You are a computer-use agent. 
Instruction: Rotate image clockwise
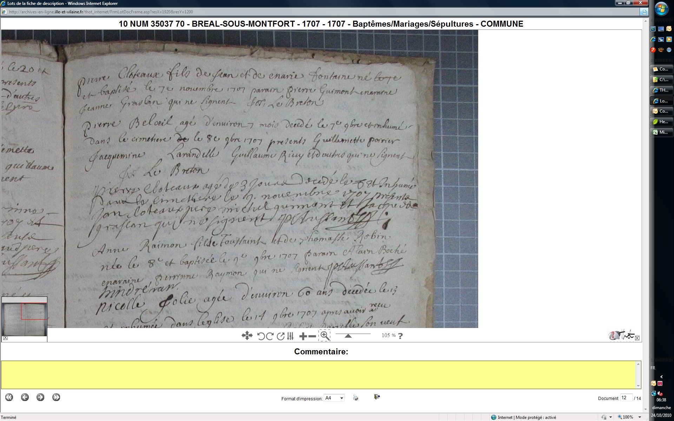[270, 336]
